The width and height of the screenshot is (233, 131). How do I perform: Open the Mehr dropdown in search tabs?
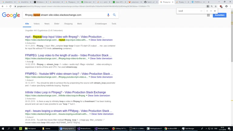pos(79,24)
